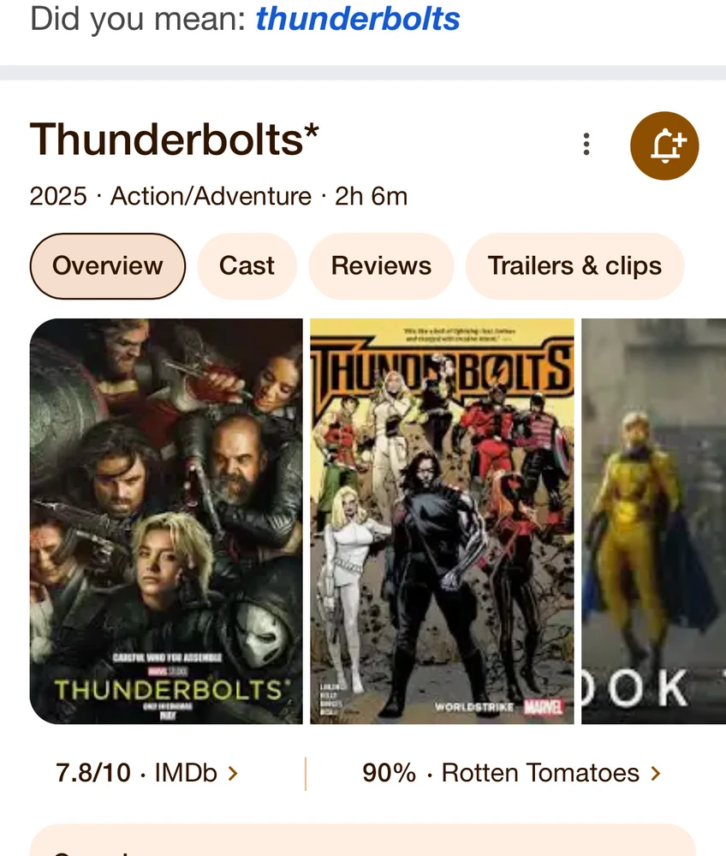The image size is (726, 856).
Task: Click the chevron arrow beside Rotten Tomatoes
Action: tap(656, 774)
